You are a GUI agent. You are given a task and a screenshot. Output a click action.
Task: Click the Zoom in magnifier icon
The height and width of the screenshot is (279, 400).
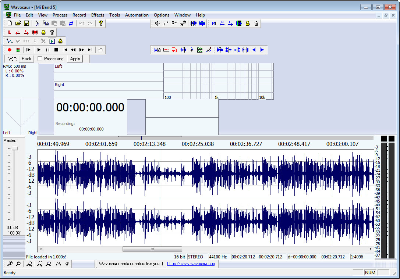10,264
